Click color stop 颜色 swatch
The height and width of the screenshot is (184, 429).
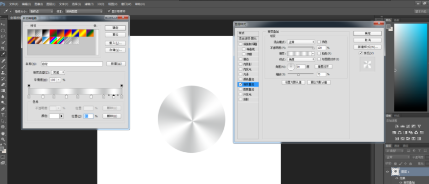pyautogui.click(x=54, y=116)
